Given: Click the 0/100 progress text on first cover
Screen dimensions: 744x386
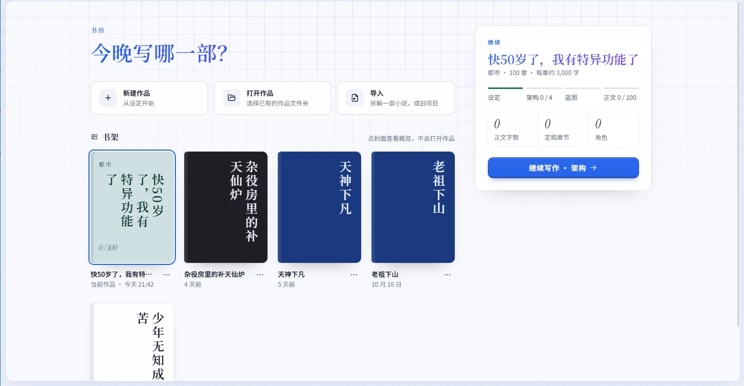Looking at the screenshot, I should [108, 248].
